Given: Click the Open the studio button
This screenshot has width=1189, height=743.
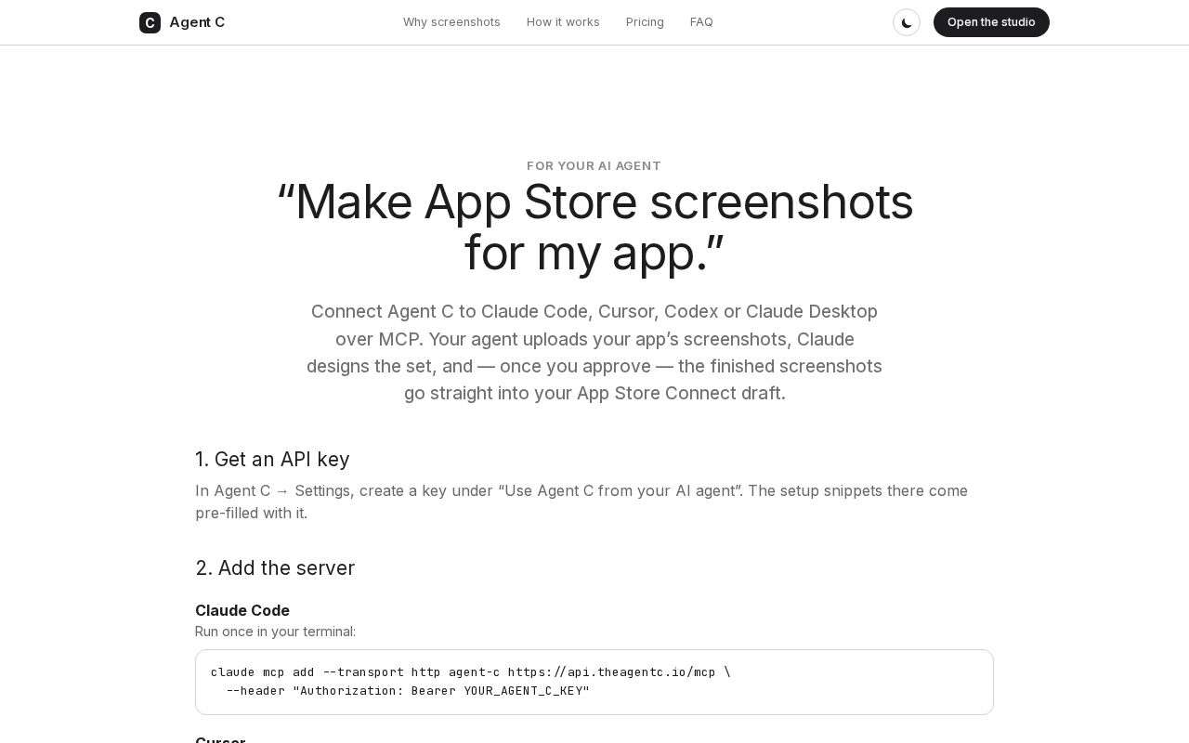Looking at the screenshot, I should (991, 22).
